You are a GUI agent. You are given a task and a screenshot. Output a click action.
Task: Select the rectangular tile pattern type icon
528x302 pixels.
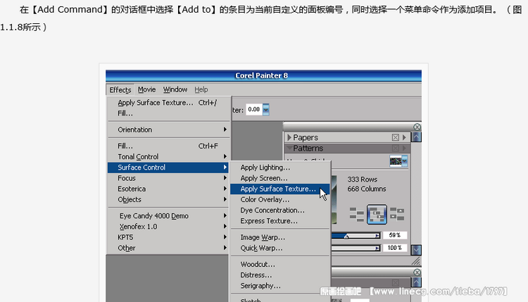click(x=357, y=214)
